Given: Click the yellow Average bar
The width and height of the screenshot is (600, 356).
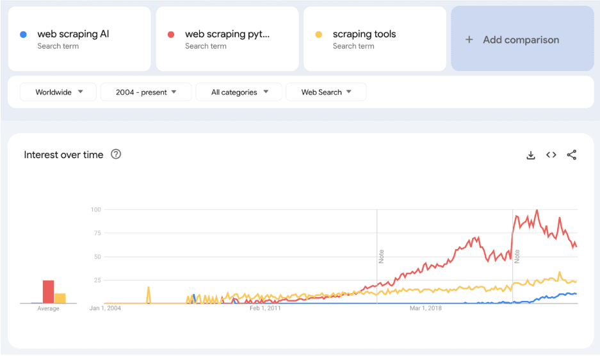Looking at the screenshot, I should click(60, 298).
